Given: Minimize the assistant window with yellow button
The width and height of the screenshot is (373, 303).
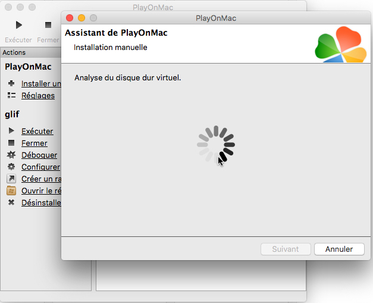Looking at the screenshot, I should coord(82,18).
